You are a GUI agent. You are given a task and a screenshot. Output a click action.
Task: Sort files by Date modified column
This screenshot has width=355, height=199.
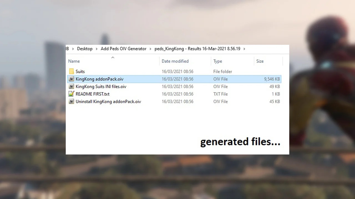(175, 61)
